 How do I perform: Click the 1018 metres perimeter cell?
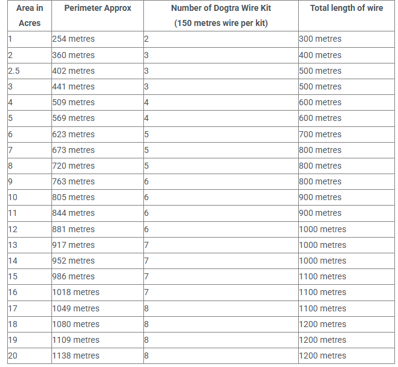(x=76, y=292)
